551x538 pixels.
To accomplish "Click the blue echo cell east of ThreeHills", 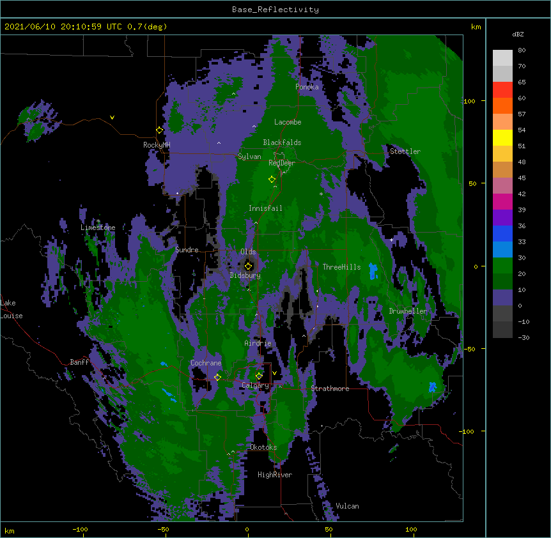I will (x=373, y=271).
